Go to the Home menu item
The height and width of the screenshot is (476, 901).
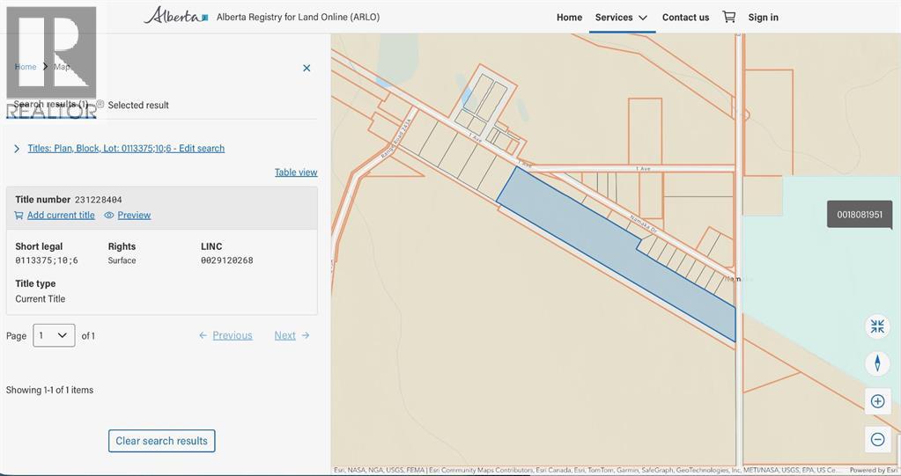pyautogui.click(x=570, y=18)
